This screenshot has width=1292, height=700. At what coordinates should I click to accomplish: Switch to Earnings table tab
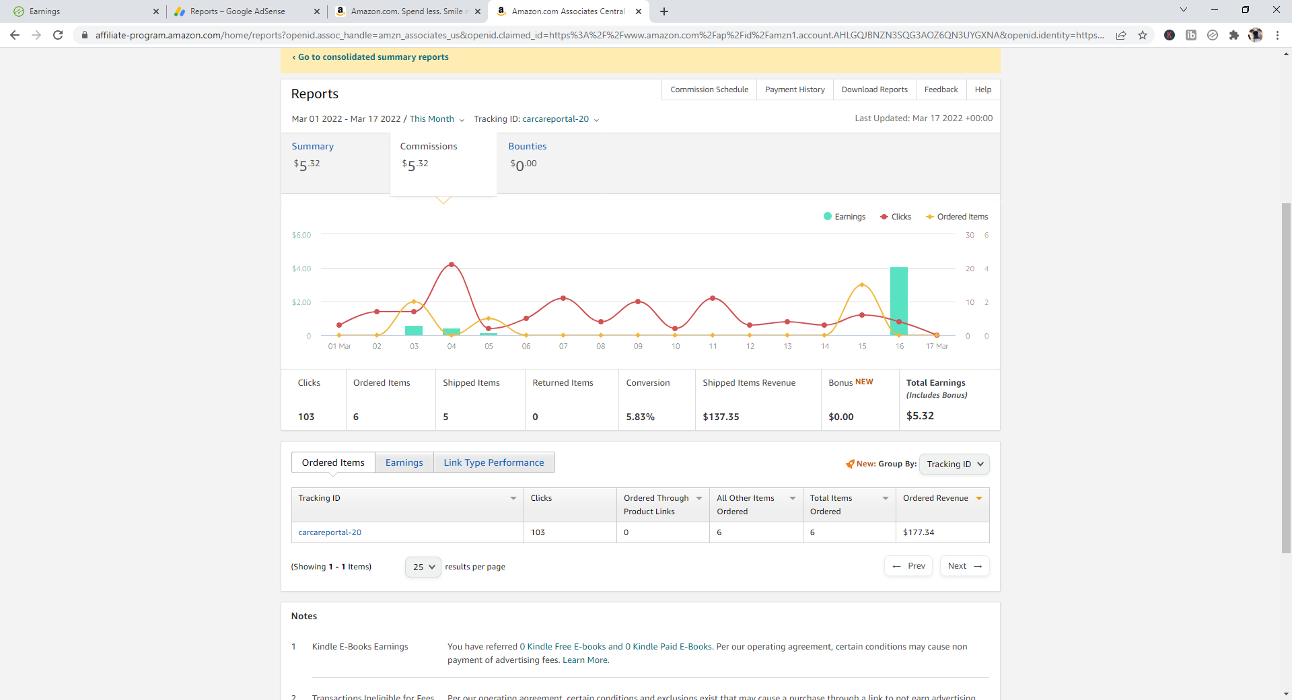(x=404, y=462)
